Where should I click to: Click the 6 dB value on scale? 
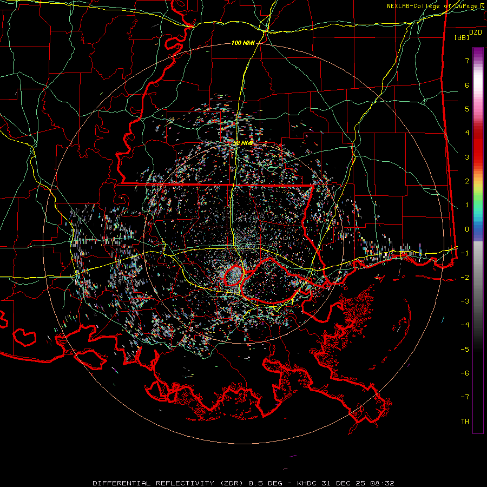tap(467, 85)
